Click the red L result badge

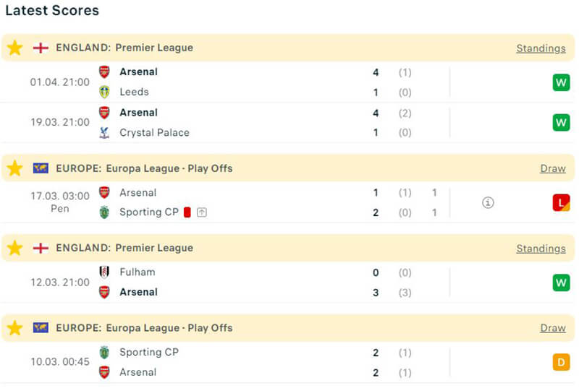coord(561,203)
